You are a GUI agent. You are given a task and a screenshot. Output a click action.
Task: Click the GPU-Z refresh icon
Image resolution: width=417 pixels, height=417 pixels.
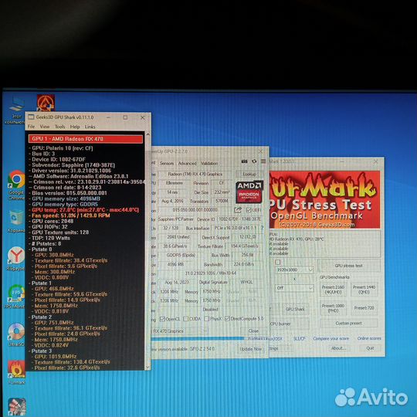tap(254, 161)
